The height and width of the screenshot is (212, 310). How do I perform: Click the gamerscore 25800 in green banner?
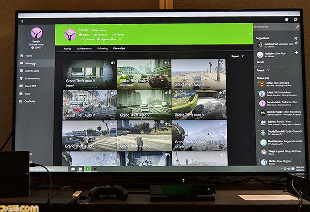pyautogui.click(x=84, y=35)
